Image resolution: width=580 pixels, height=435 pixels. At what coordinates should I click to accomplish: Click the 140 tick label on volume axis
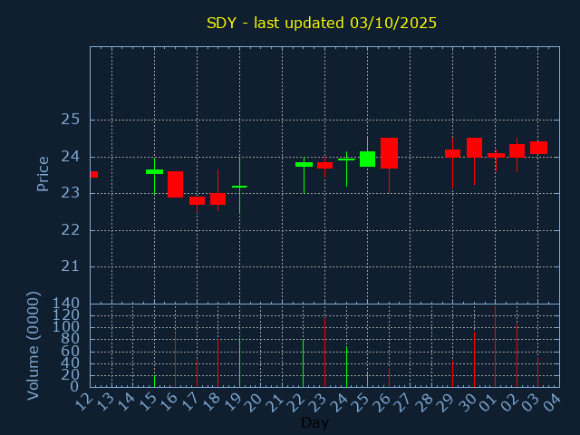69,304
